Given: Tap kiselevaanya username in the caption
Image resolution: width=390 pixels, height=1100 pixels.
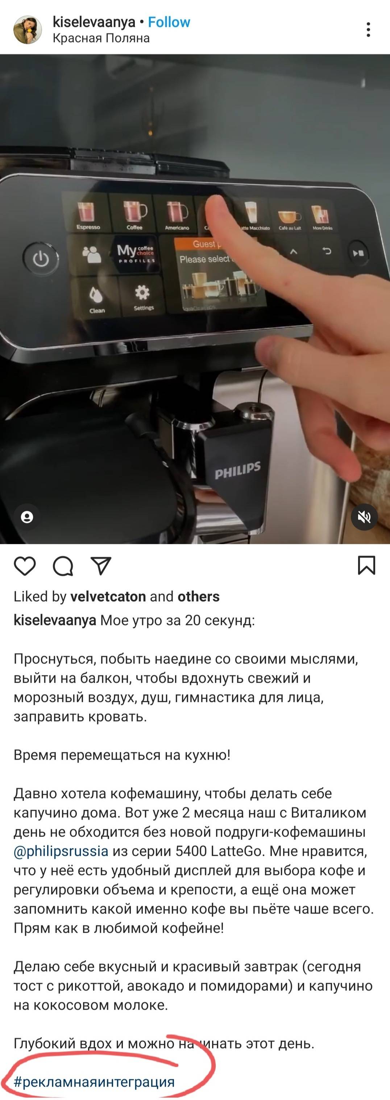Looking at the screenshot, I should (x=55, y=620).
